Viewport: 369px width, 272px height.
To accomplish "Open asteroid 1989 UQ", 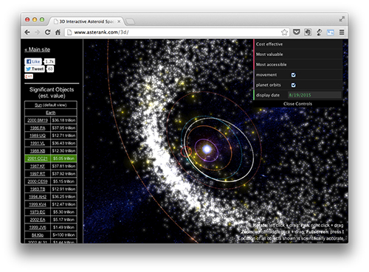I will pos(38,136).
